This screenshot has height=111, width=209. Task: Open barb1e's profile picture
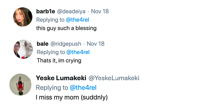coord(23,17)
